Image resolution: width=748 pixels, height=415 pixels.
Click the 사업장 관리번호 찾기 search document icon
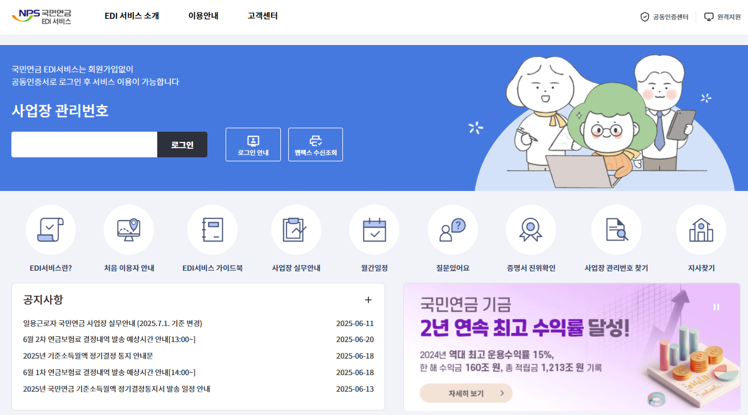click(616, 230)
